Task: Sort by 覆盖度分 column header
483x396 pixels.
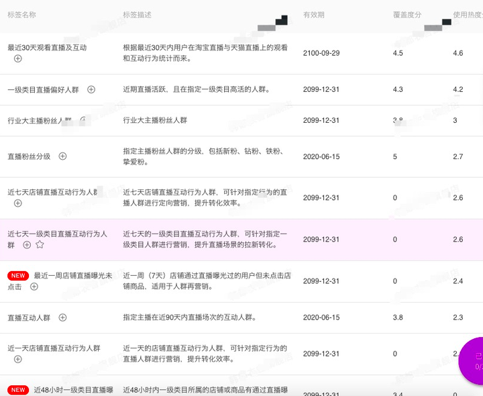Action: pyautogui.click(x=407, y=15)
